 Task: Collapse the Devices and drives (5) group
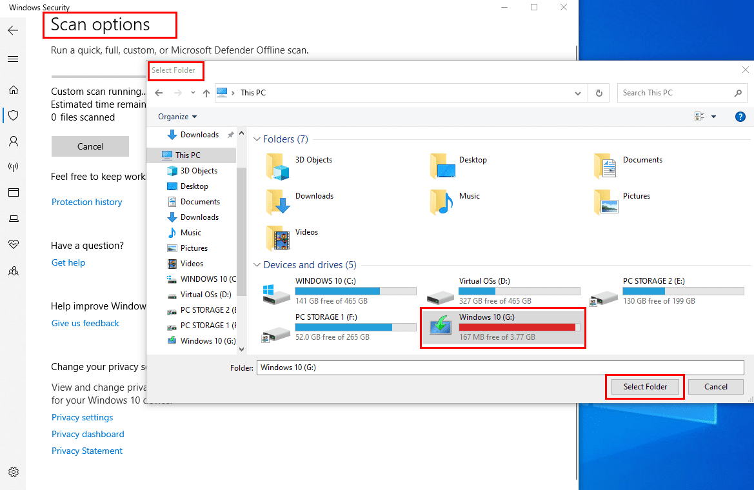[x=257, y=265]
